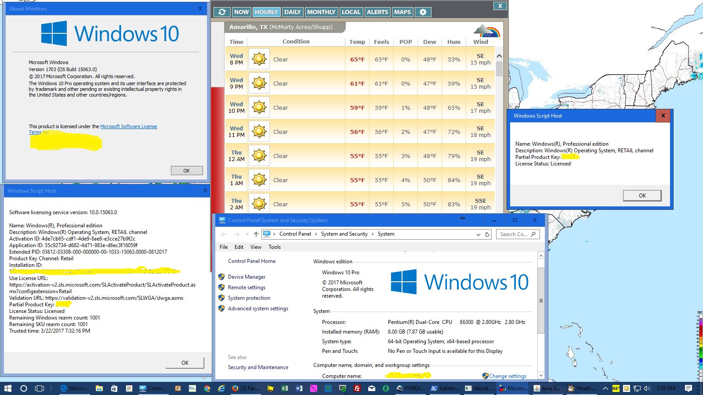Open Cortana search circle on taskbar
The height and width of the screenshot is (395, 703).
[x=24, y=388]
